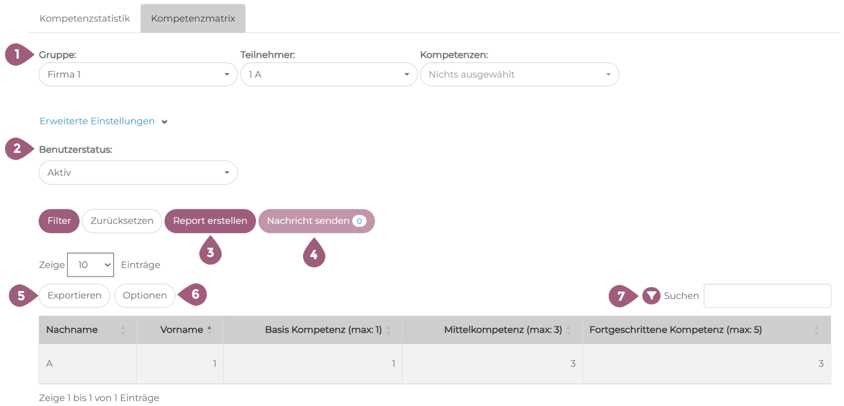Open the Teilnehmer dropdown showing 1 A
The image size is (844, 406).
[328, 75]
